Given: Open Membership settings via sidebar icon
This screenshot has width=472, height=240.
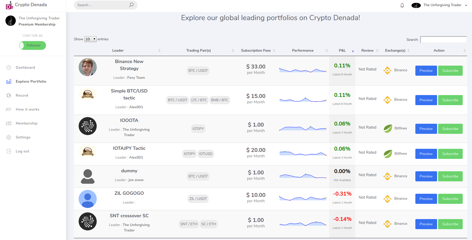Looking at the screenshot, I should point(9,123).
